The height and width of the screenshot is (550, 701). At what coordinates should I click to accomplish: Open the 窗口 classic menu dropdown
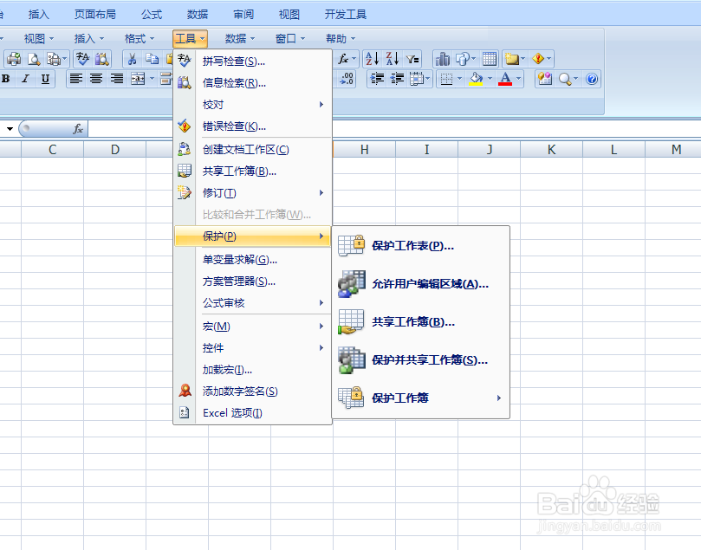point(290,39)
